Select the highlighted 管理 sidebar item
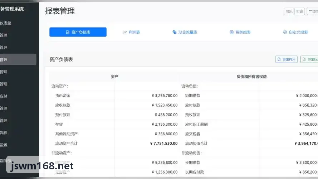Image resolution: width=318 pixels, height=179 pixels. 18,59
